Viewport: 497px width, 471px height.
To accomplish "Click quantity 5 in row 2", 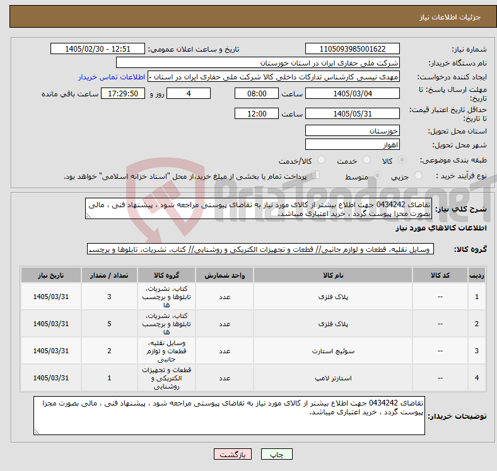I will pyautogui.click(x=109, y=324).
